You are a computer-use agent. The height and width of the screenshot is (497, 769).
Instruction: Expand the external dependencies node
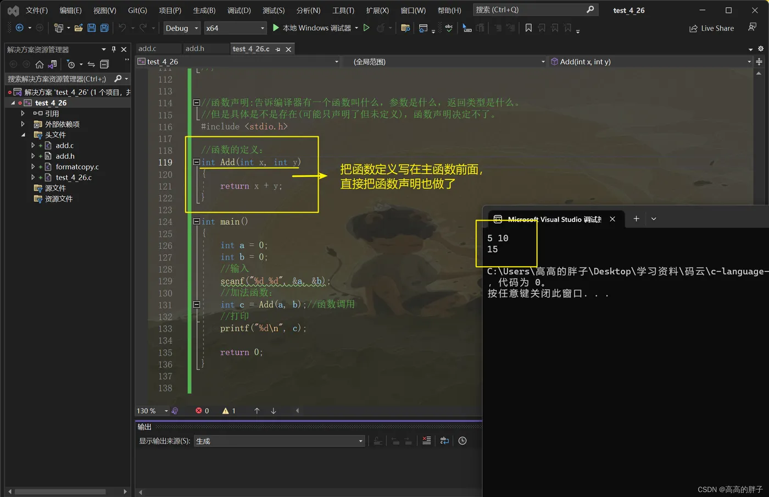click(23, 124)
